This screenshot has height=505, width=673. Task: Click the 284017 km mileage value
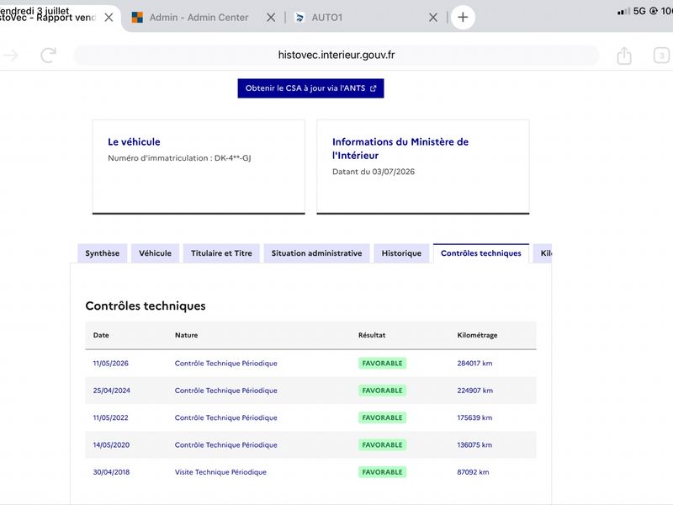[474, 364]
